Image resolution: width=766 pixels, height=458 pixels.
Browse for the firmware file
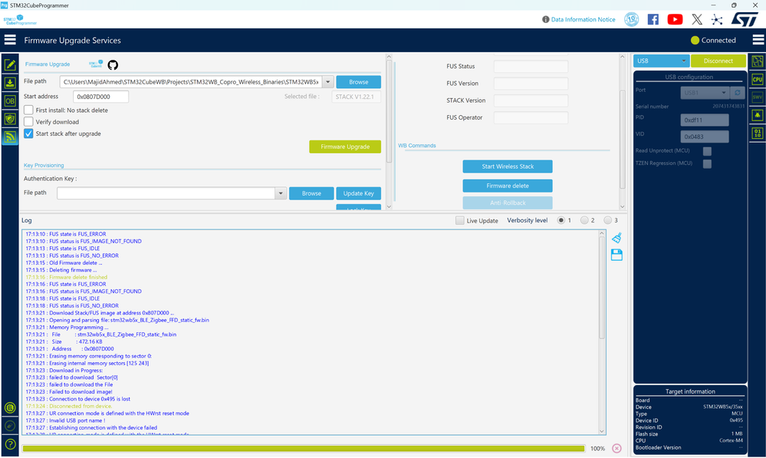pos(359,82)
